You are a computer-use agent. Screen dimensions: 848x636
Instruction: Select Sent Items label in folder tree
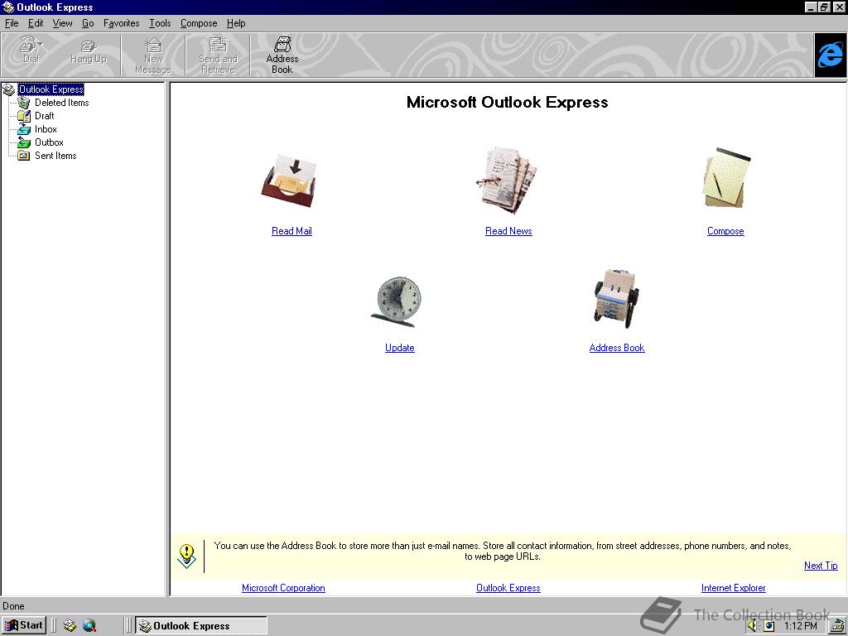[55, 156]
